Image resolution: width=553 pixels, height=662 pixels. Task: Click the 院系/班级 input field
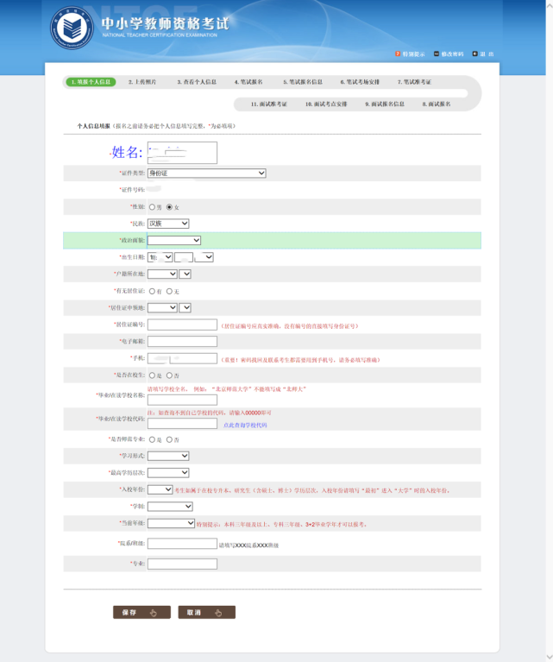tap(182, 544)
